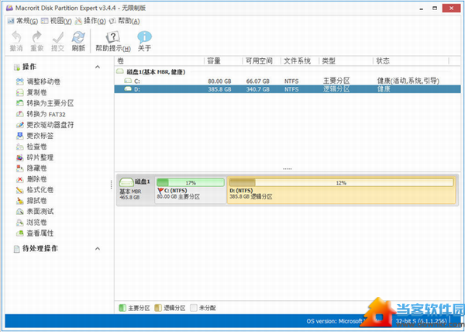
Task: Sort by the 容量 column header
Action: click(223, 61)
